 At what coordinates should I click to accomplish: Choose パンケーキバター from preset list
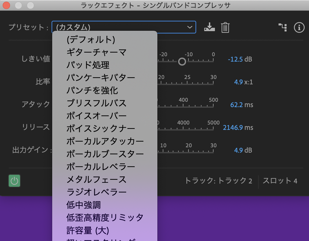[100, 78]
